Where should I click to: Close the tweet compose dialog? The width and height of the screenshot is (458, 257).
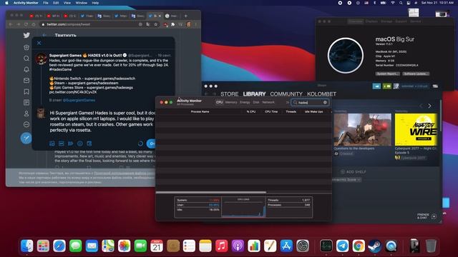[39, 43]
